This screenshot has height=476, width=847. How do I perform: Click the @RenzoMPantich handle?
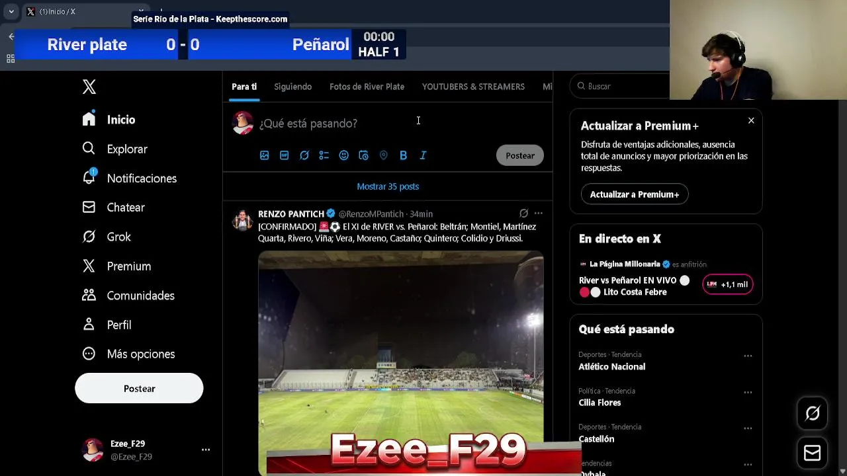pyautogui.click(x=371, y=214)
